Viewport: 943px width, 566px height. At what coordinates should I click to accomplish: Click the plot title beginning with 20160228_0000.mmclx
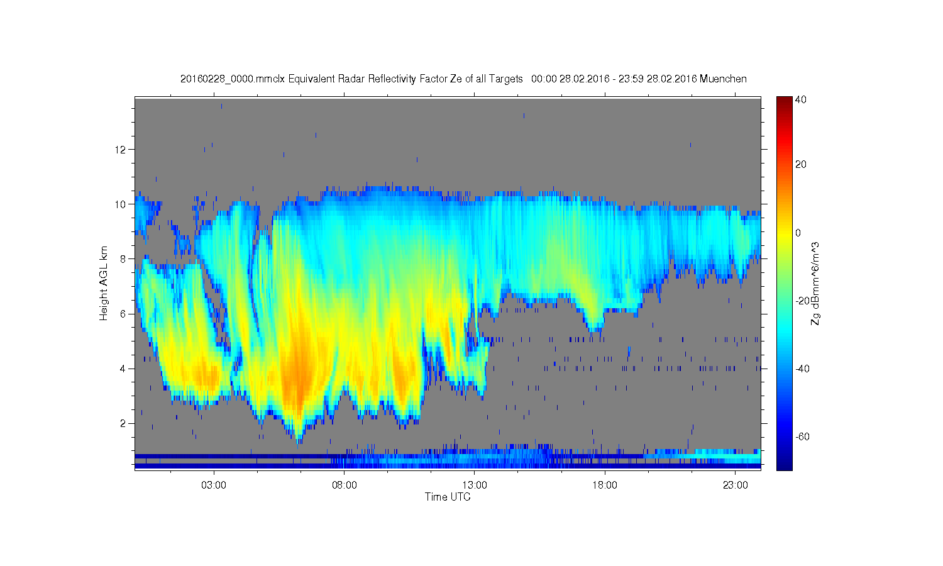(463, 79)
